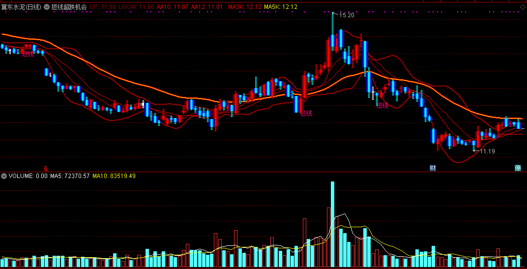Viewport: 527px width, 269px height.
Task: Click the 11.19 low price label
Action: click(x=487, y=151)
